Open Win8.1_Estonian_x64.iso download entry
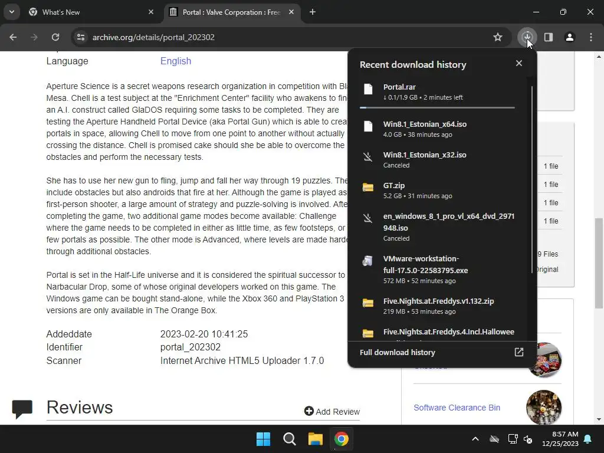The image size is (604, 453). (437, 129)
